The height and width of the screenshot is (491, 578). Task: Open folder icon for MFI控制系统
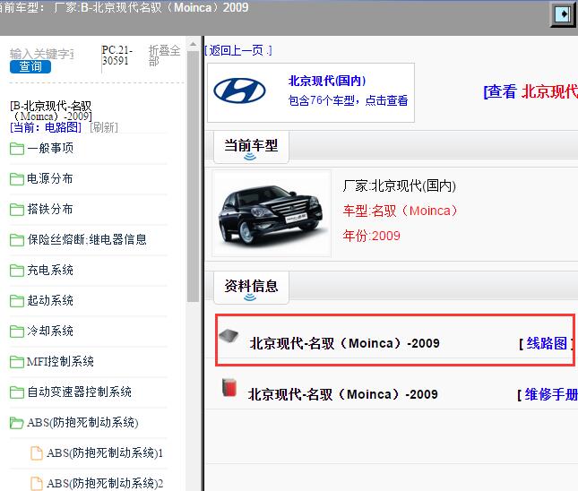pos(17,362)
